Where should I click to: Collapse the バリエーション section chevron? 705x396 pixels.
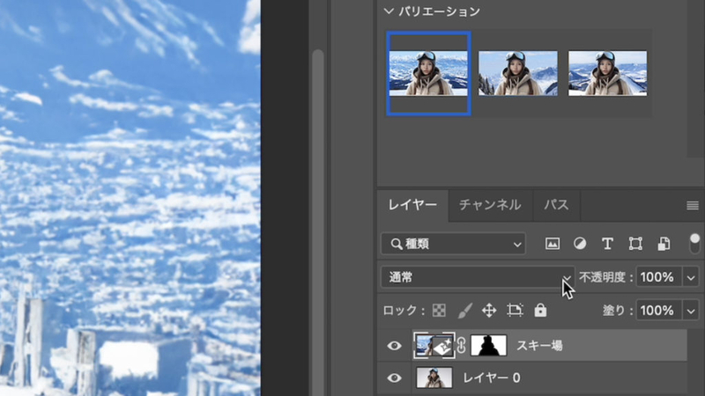tap(389, 11)
